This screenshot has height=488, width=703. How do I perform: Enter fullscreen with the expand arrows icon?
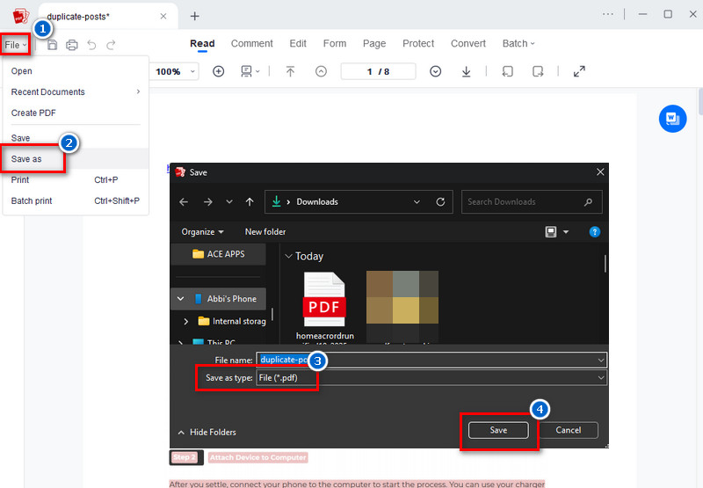point(579,71)
